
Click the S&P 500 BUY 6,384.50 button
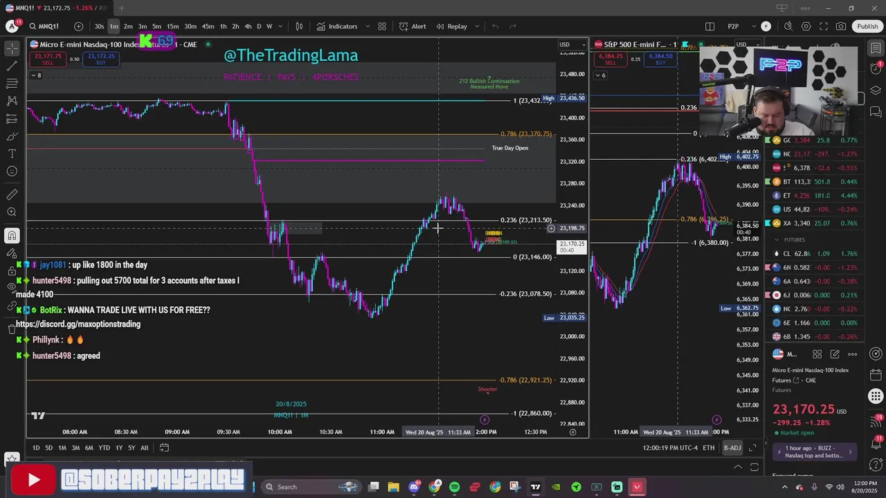click(660, 59)
